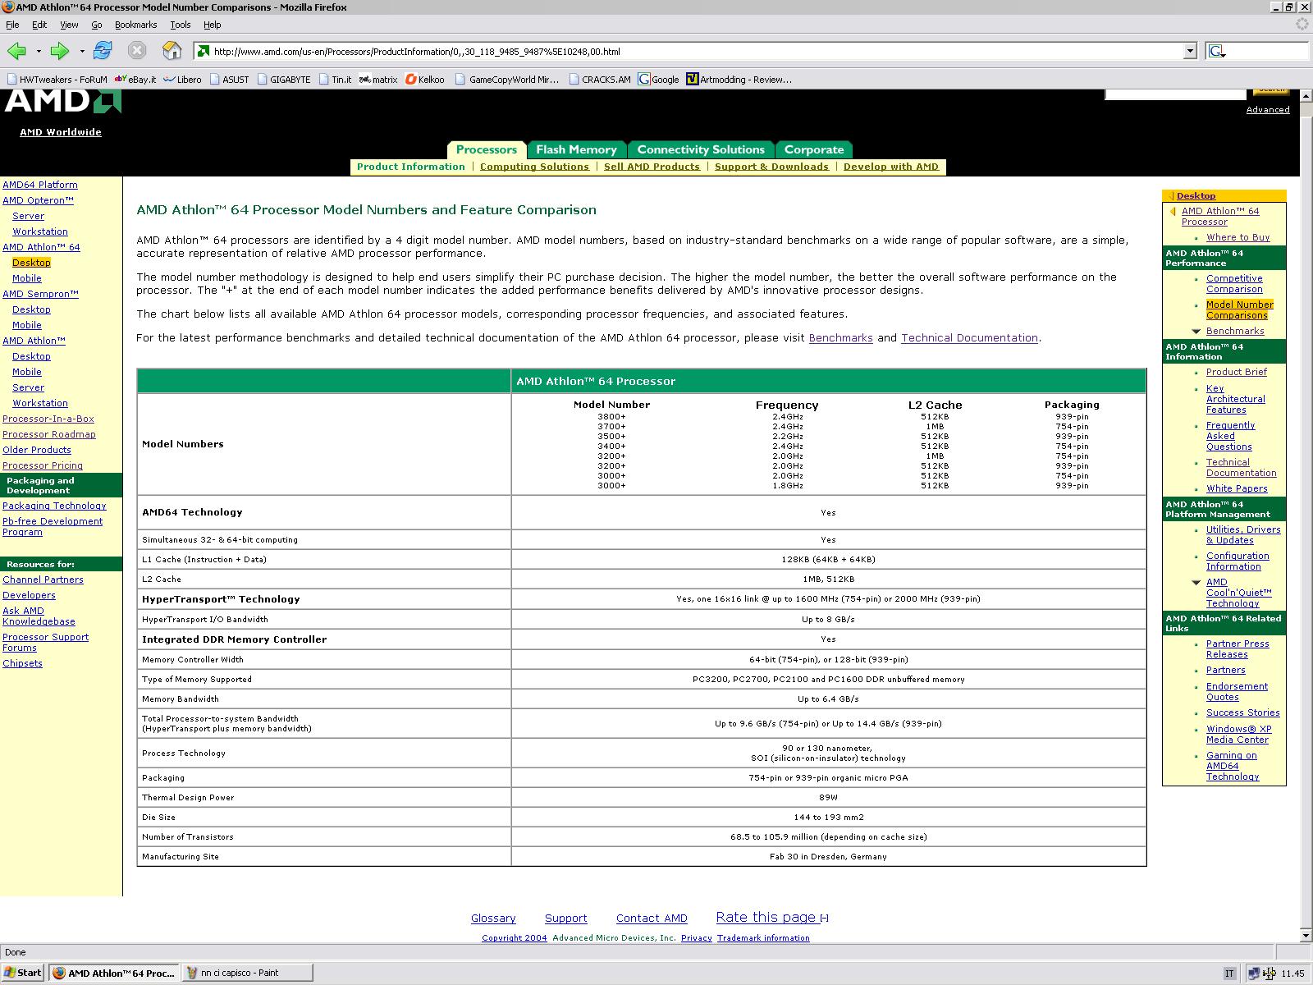
Task: Go to the Home page icon
Action: [172, 51]
